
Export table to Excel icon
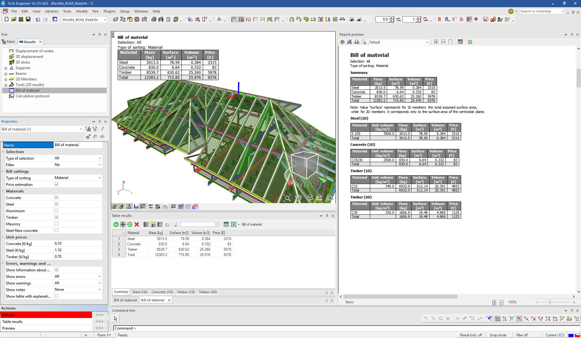pyautogui.click(x=234, y=224)
